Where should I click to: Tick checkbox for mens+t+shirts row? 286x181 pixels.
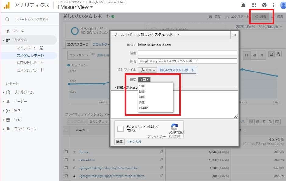66,175
